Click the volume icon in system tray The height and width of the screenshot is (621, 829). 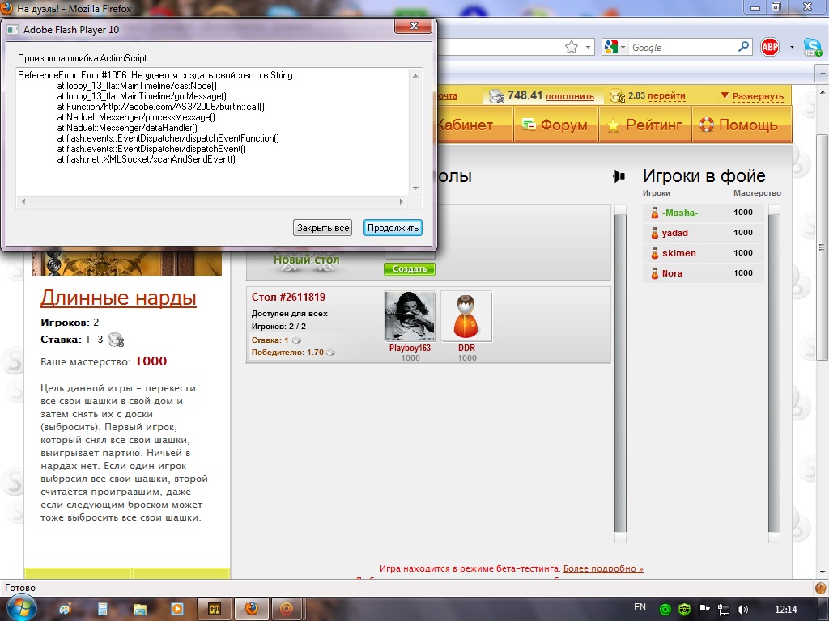[x=742, y=609]
